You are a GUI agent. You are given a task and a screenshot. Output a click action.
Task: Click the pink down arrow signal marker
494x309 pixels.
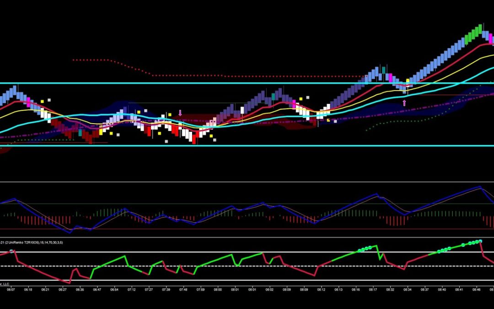point(180,113)
